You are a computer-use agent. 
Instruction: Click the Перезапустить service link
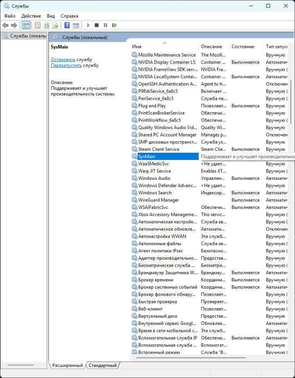(x=66, y=65)
